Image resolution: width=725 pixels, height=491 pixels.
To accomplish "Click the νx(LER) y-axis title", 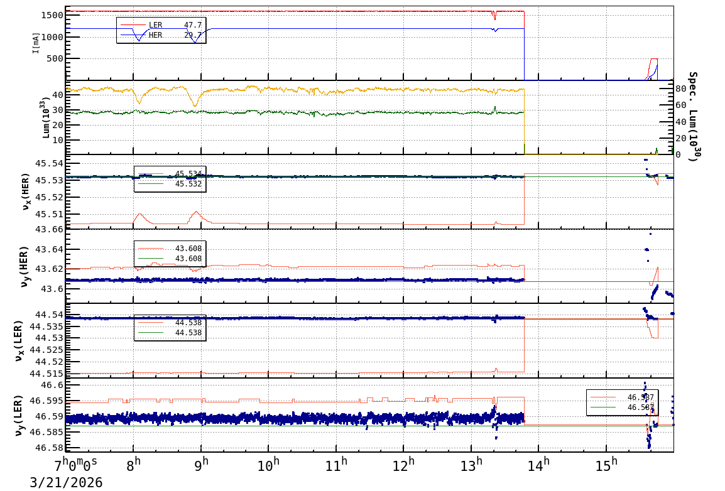I will [19, 341].
